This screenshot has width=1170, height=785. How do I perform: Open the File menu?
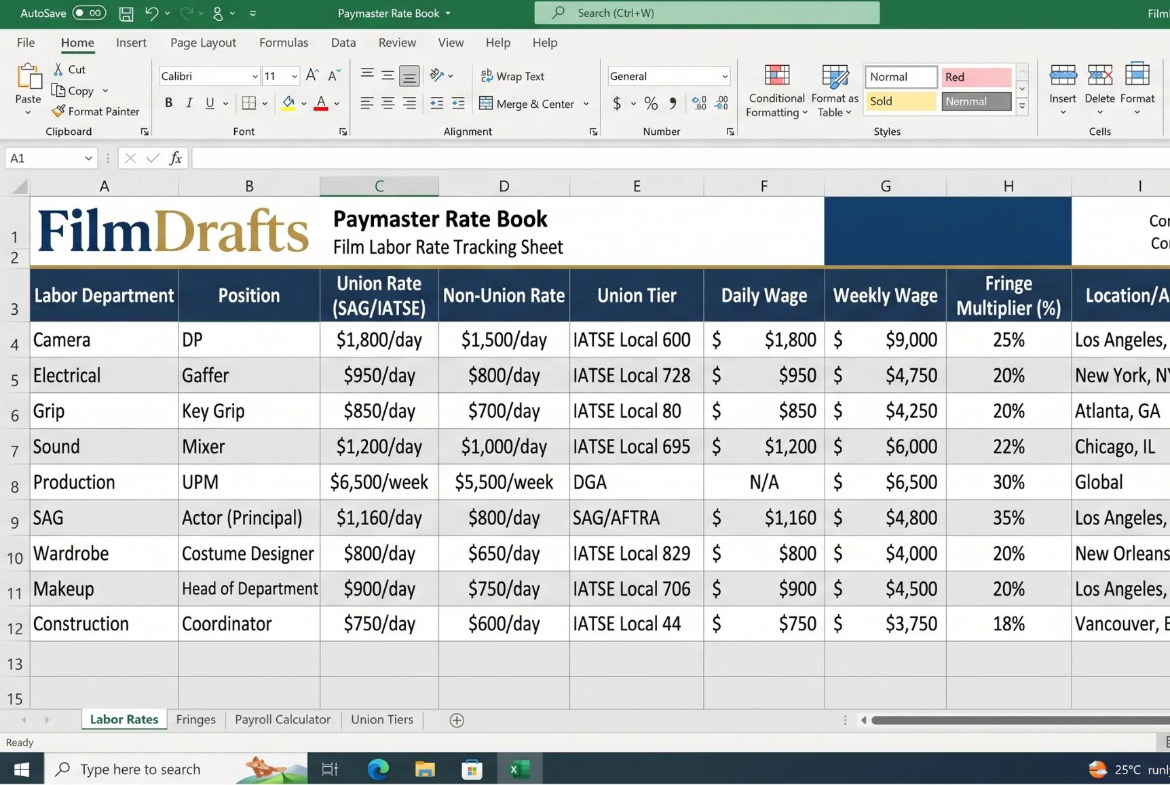26,42
